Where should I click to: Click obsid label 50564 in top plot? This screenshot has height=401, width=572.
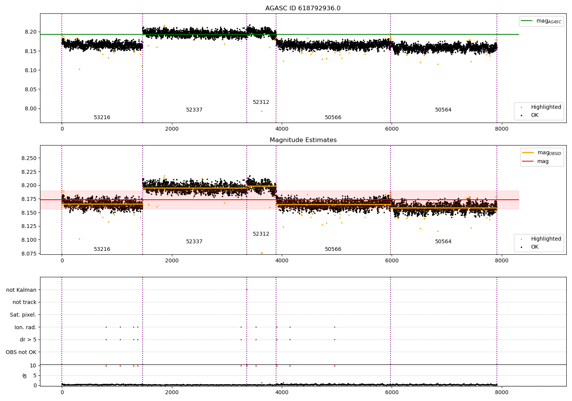click(443, 110)
